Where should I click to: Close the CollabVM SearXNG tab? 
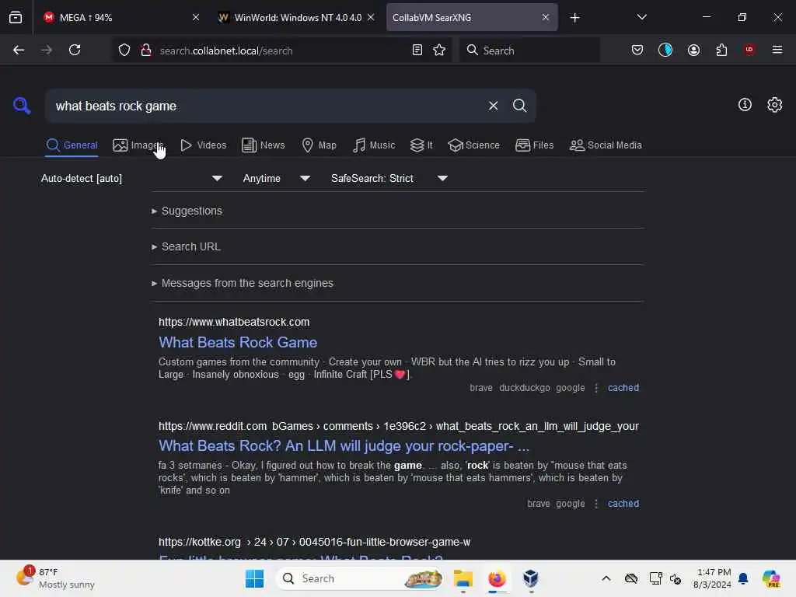tap(545, 17)
